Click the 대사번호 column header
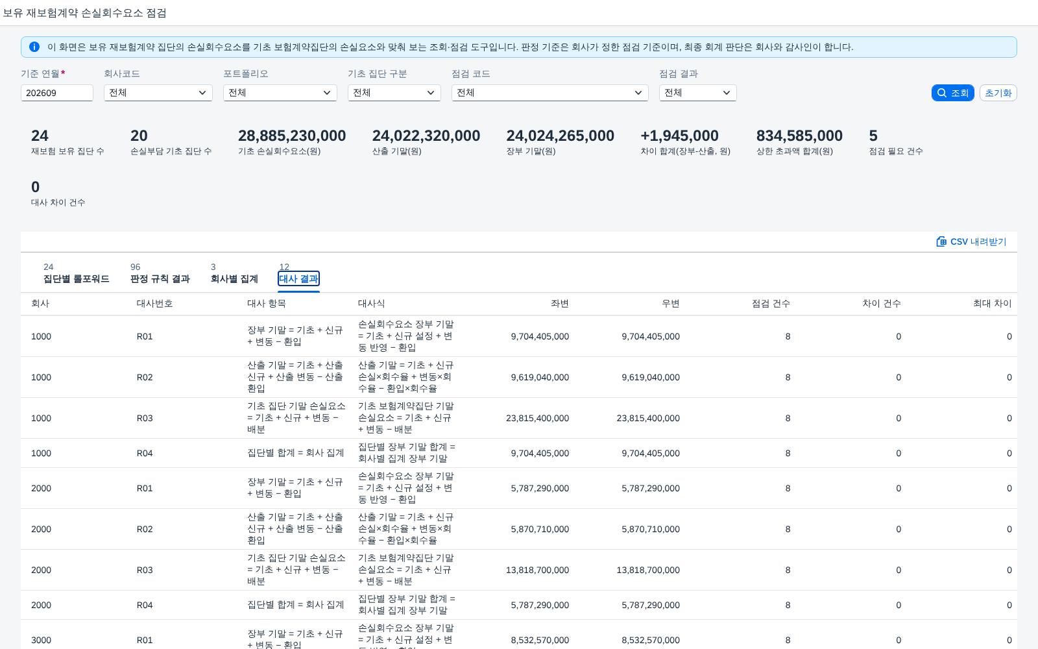This screenshot has height=649, width=1038. [x=154, y=303]
